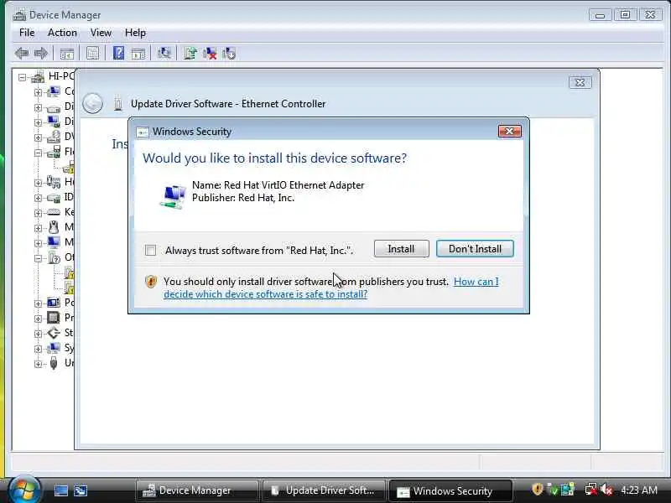This screenshot has width=671, height=503.
Task: Open the Help menu
Action: (x=135, y=33)
